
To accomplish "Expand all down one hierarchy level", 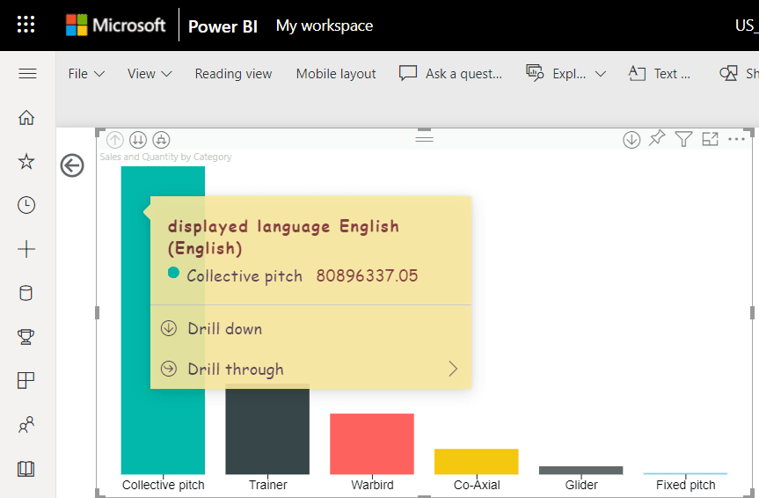I will coord(161,140).
